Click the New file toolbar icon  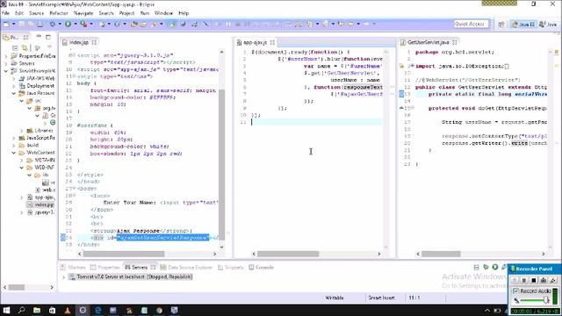click(x=6, y=24)
